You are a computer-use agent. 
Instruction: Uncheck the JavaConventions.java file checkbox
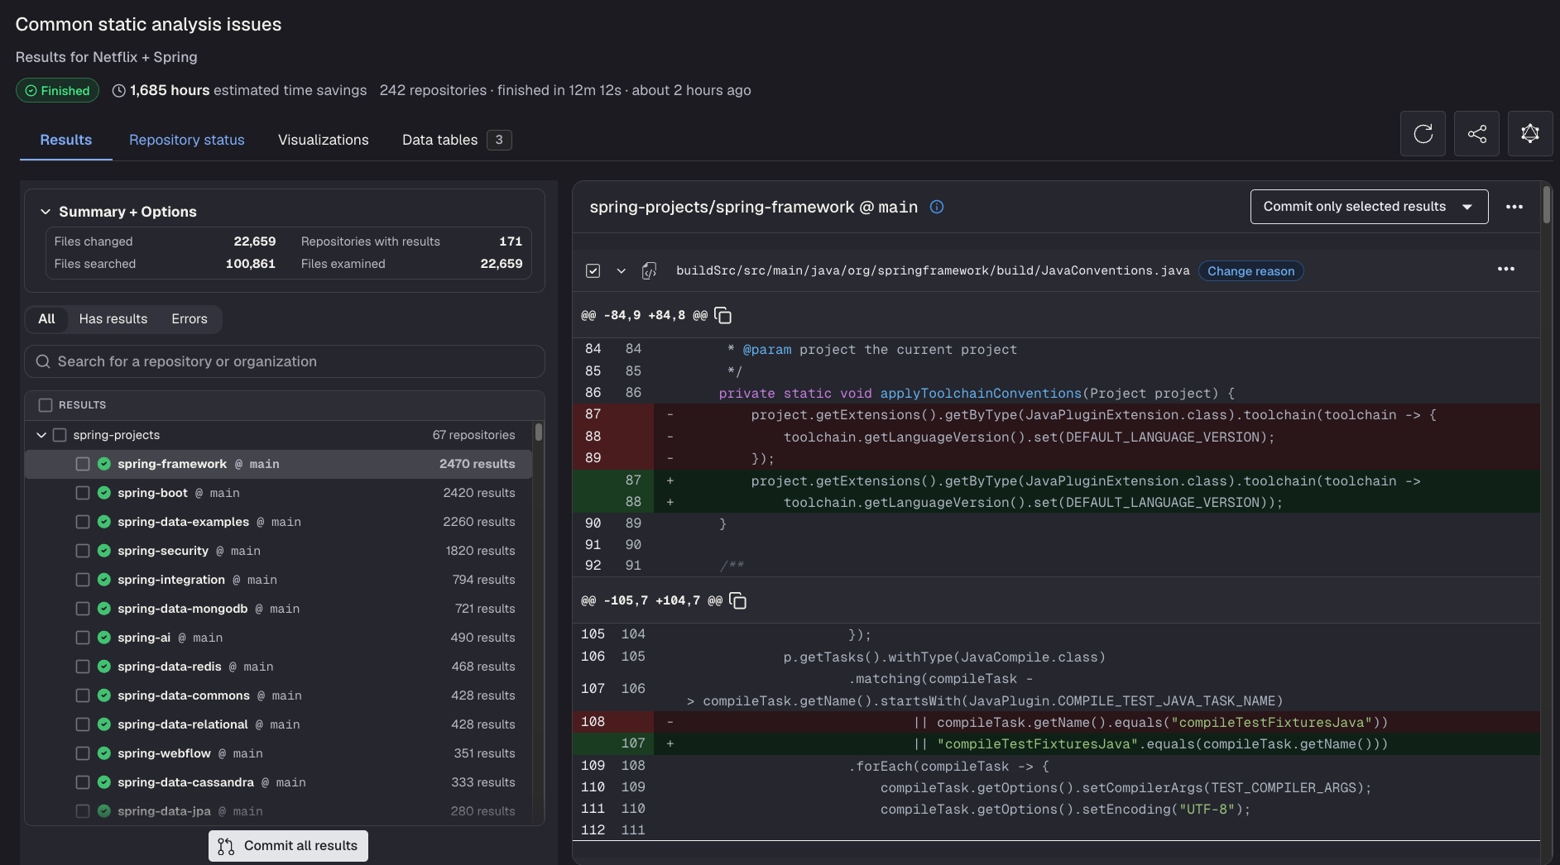pos(593,270)
